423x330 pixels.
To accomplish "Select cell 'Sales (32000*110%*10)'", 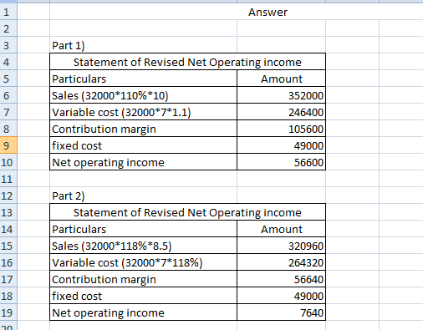I will (143, 95).
